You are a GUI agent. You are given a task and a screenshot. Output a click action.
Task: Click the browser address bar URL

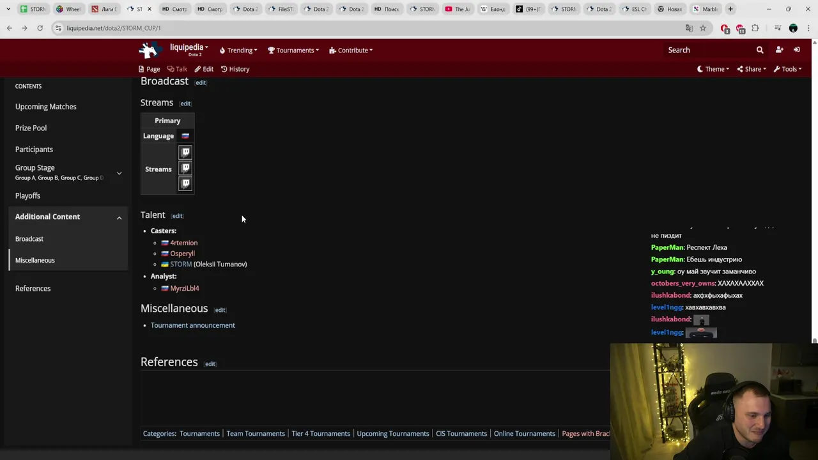(x=114, y=28)
